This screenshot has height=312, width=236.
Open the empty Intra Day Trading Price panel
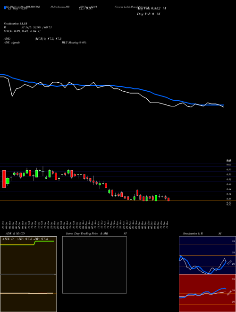(94, 265)
